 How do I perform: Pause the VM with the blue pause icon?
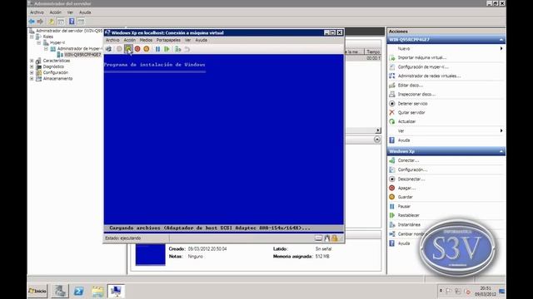click(157, 49)
